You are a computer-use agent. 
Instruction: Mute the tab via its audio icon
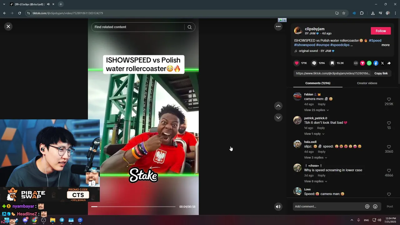tap(48, 4)
